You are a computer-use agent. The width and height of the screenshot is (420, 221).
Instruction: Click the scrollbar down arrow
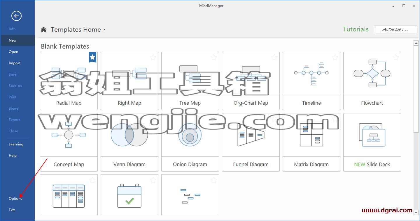click(x=416, y=213)
